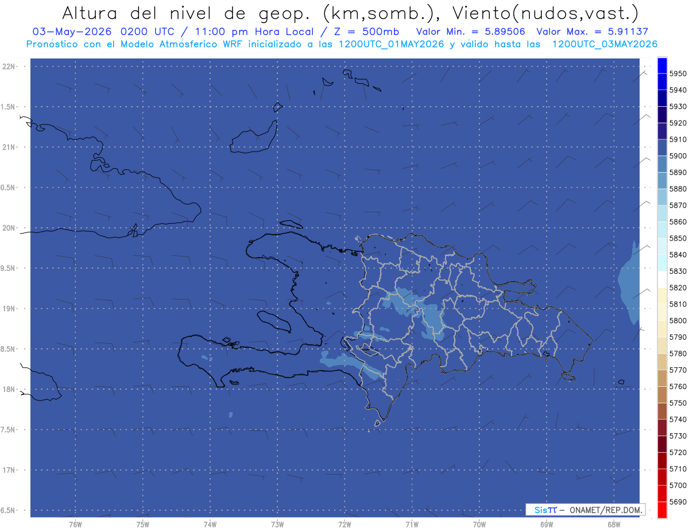The image size is (689, 532).
Task: Click the 5760 value on the legend
Action: tap(678, 386)
